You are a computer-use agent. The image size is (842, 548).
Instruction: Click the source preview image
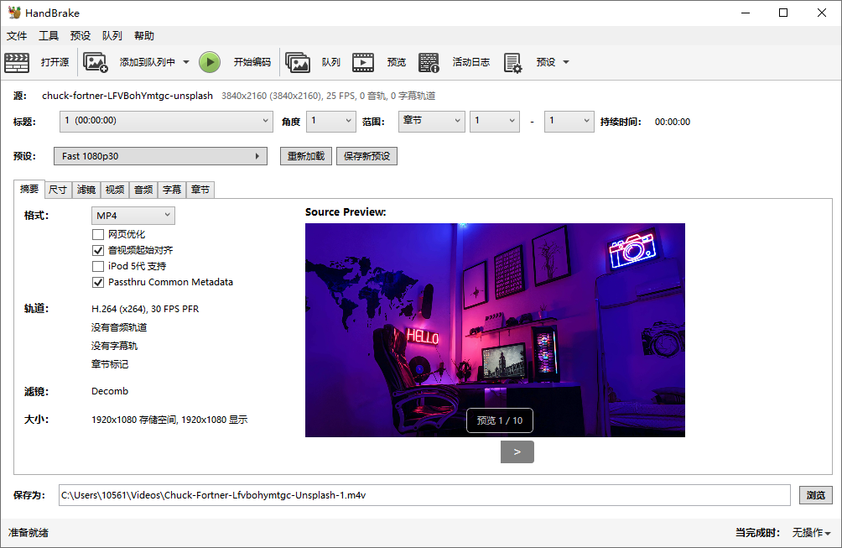495,330
